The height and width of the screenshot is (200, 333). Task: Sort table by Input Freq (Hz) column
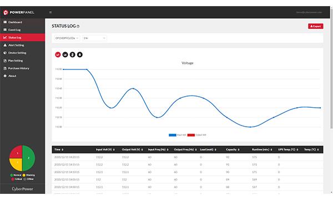pyautogui.click(x=158, y=149)
